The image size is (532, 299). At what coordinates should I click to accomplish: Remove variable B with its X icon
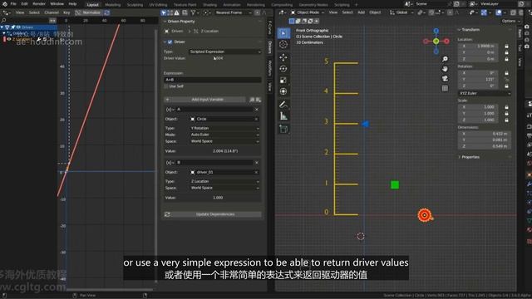pyautogui.click(x=257, y=163)
